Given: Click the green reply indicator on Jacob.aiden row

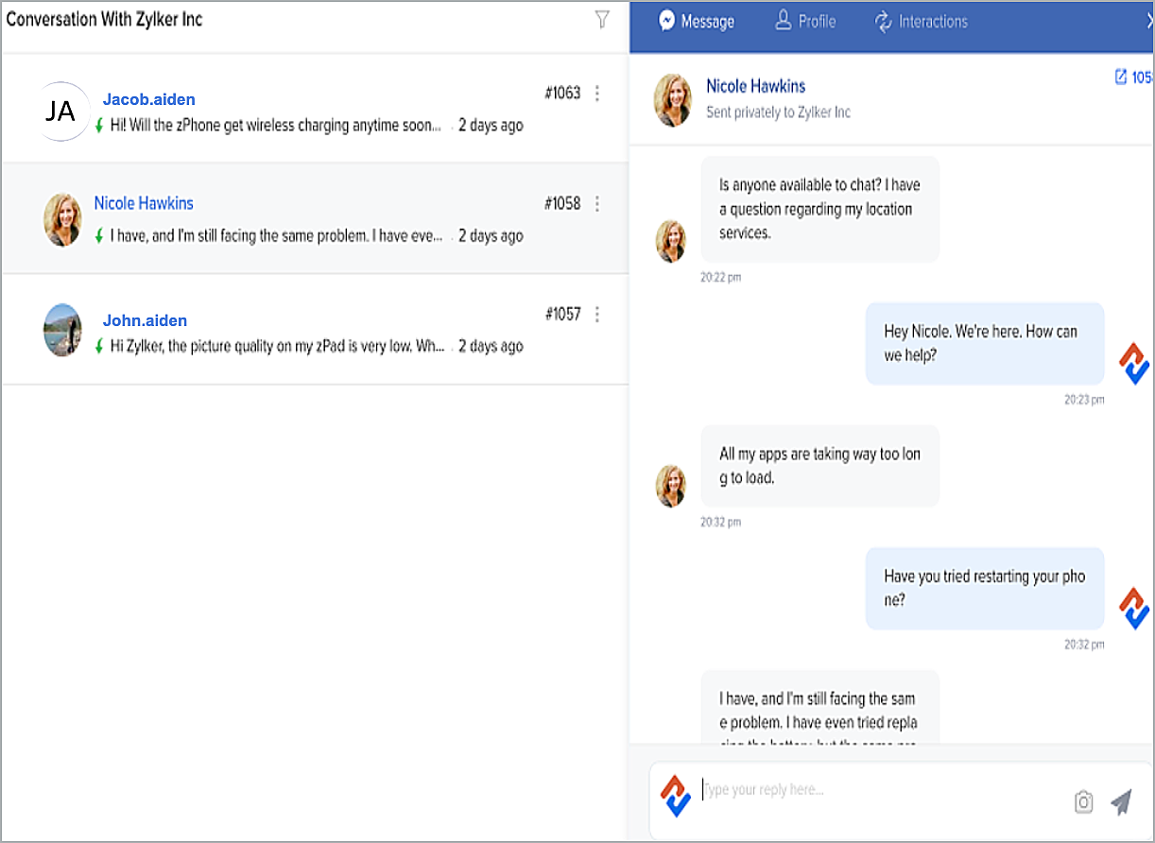Looking at the screenshot, I should [x=98, y=126].
